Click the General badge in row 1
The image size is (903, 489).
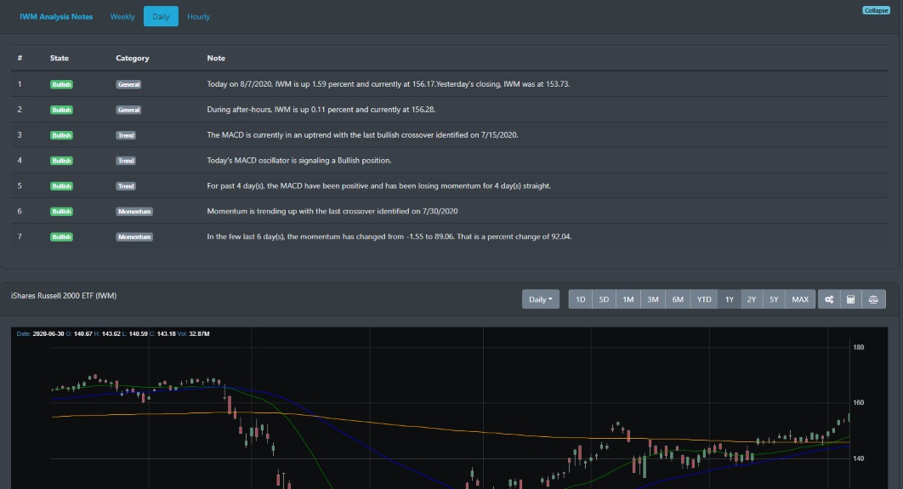tap(128, 85)
